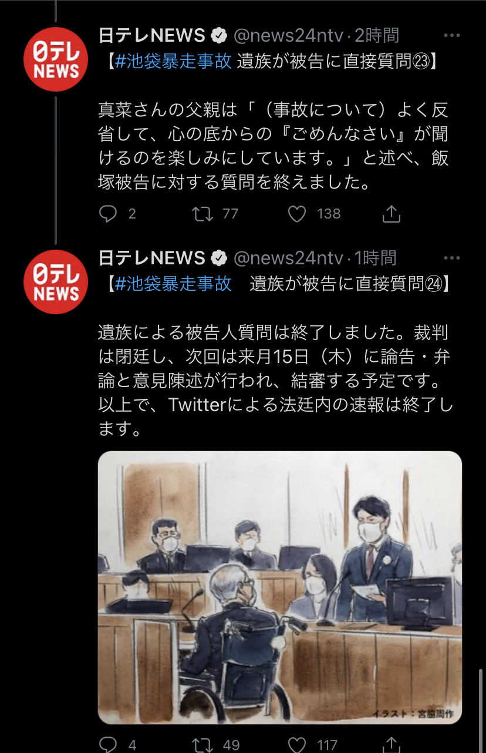This screenshot has width=486, height=753.
Task: Open the courtroom illustration image
Action: pyautogui.click(x=280, y=587)
